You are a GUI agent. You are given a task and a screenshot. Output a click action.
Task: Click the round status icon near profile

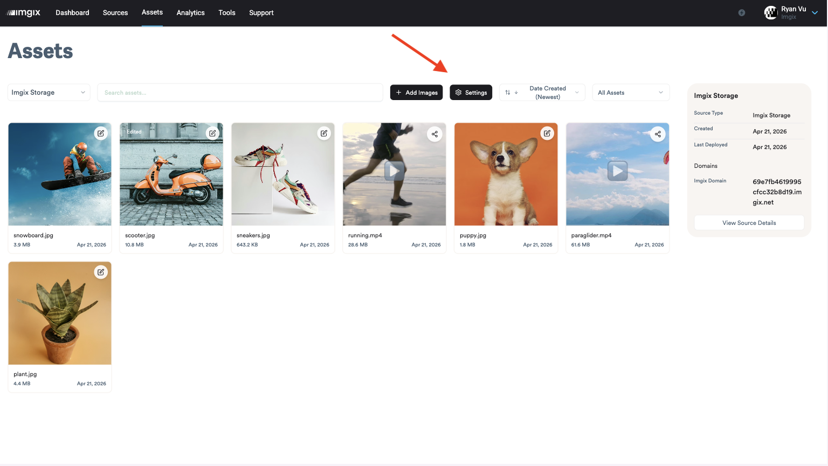(x=742, y=13)
